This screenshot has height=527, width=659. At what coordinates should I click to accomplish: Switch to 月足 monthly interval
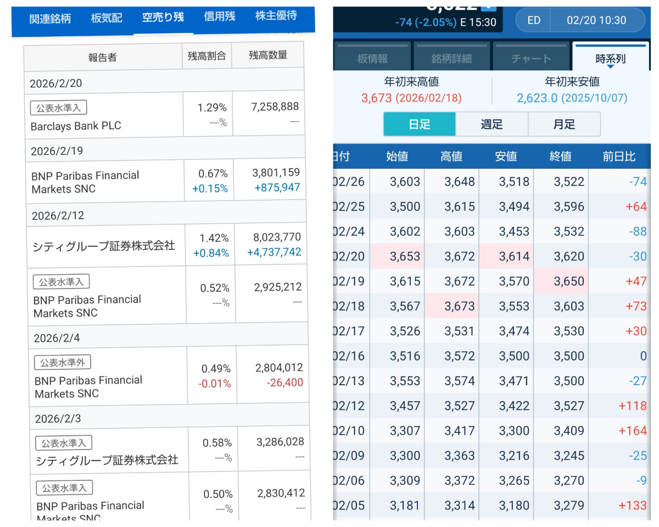pyautogui.click(x=564, y=124)
